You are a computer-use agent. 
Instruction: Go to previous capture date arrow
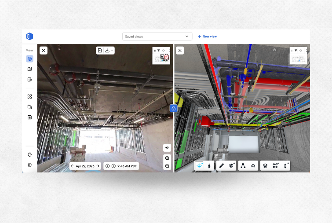73,166
